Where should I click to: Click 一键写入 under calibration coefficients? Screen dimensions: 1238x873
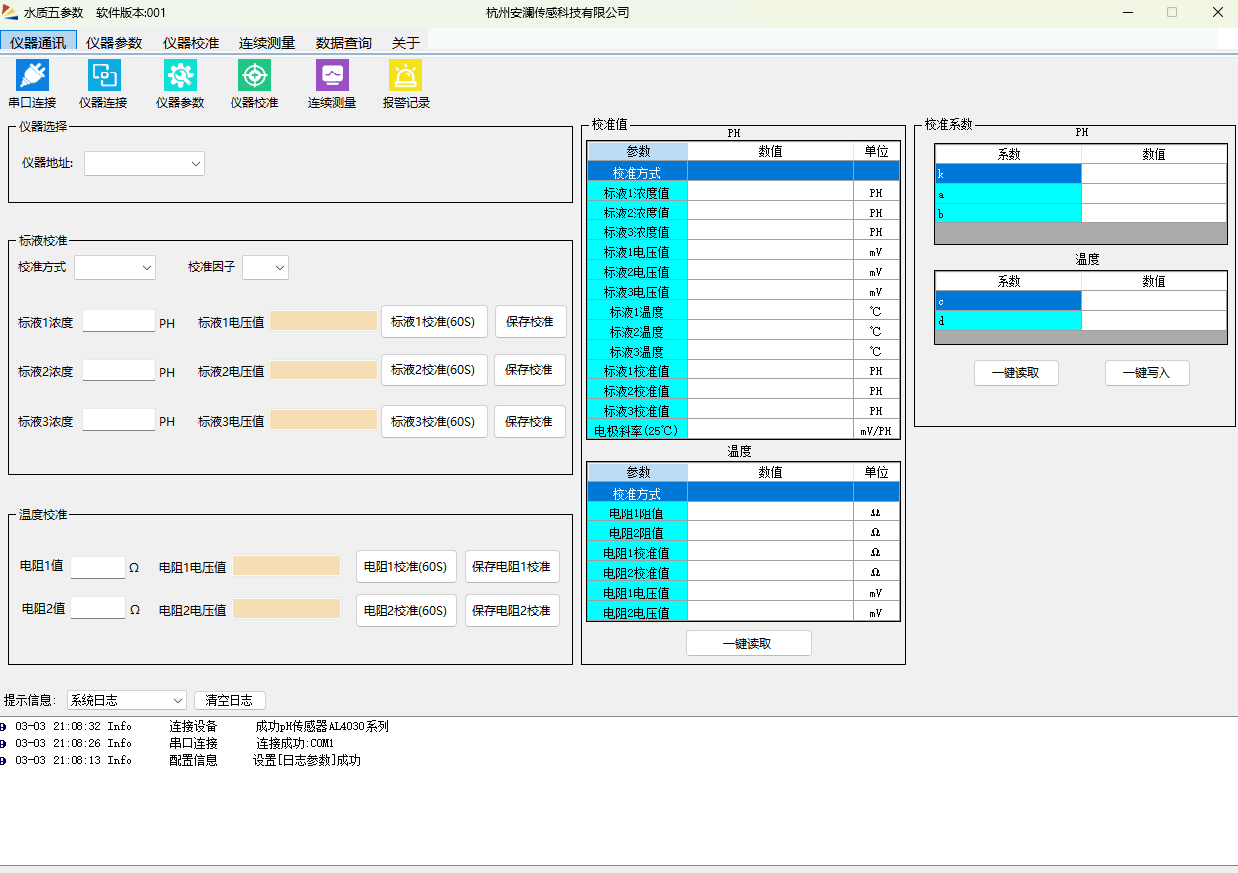pos(1147,373)
